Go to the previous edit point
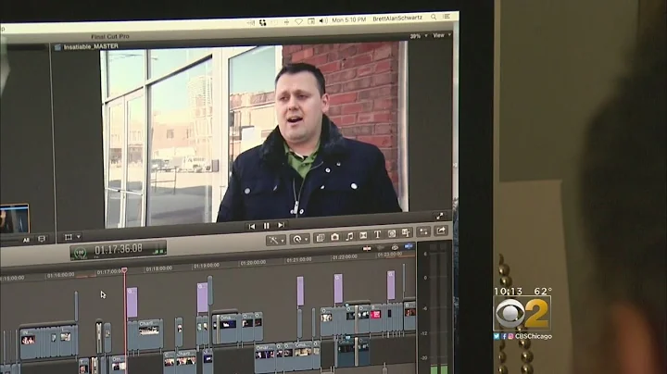 (252, 227)
